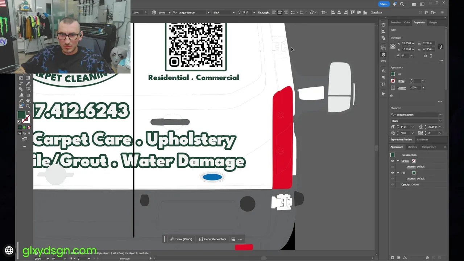Click Add New Stroke icon at panel bottom
The width and height of the screenshot is (464, 261).
click(393, 258)
